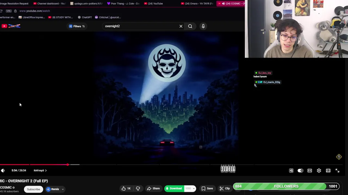Switch to (24) YouTube tab

pos(154,4)
